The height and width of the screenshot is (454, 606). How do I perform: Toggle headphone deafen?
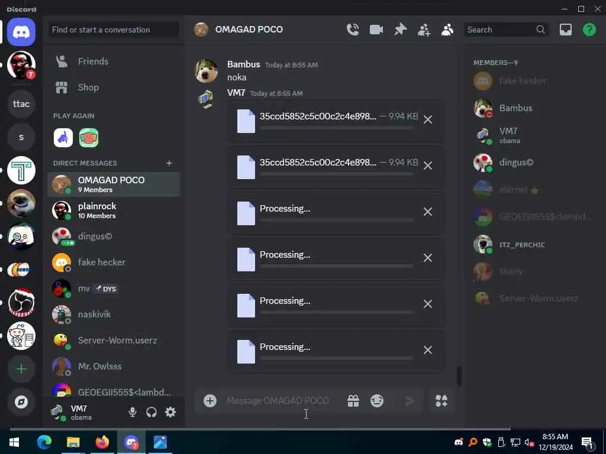(x=151, y=412)
